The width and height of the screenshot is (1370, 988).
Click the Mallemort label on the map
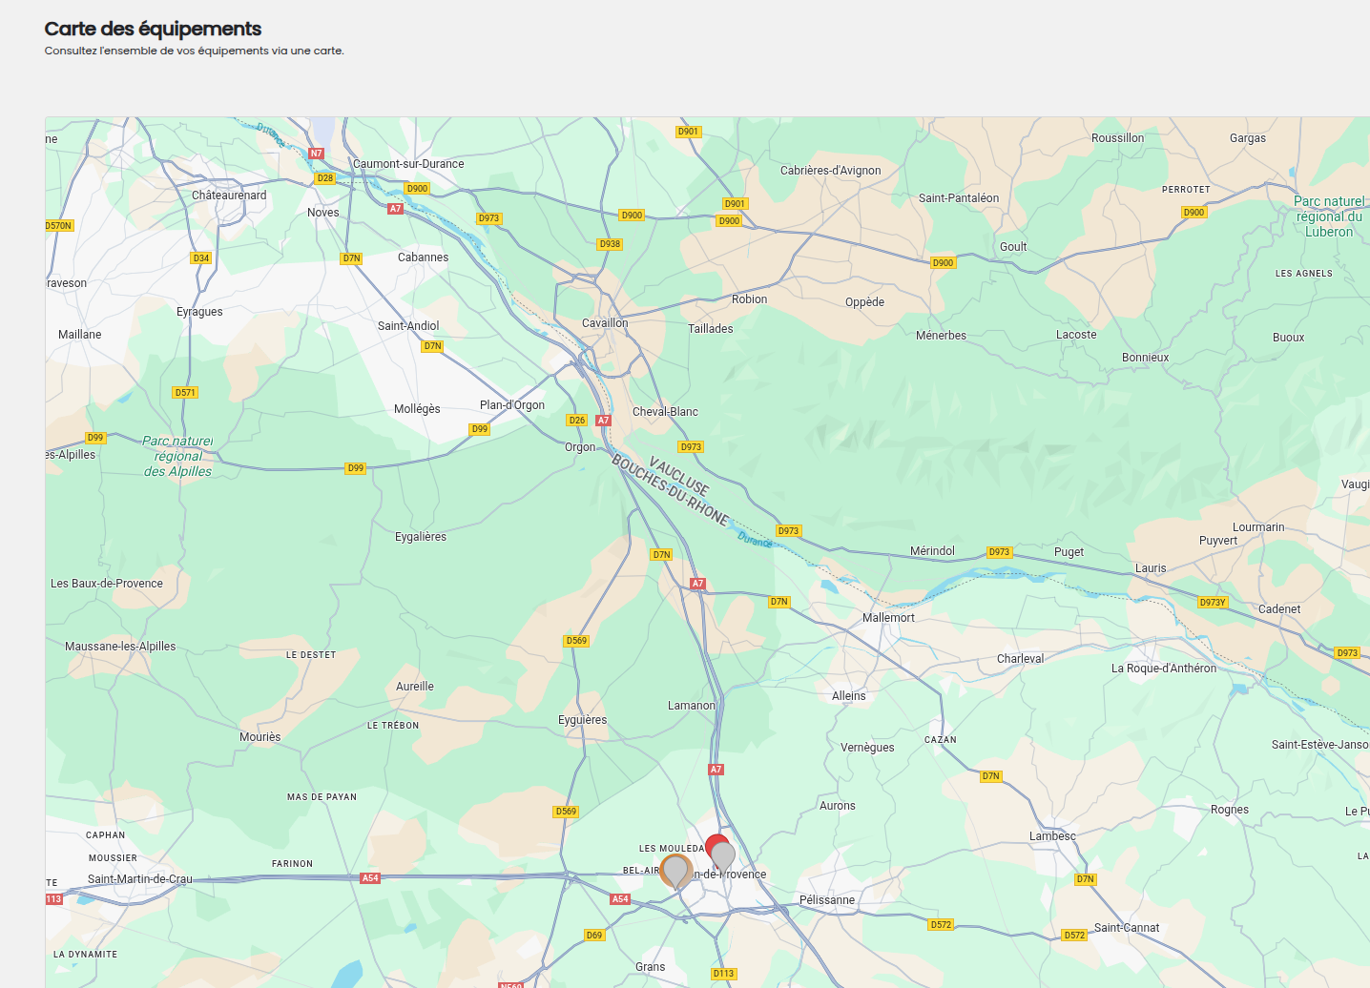tap(888, 618)
